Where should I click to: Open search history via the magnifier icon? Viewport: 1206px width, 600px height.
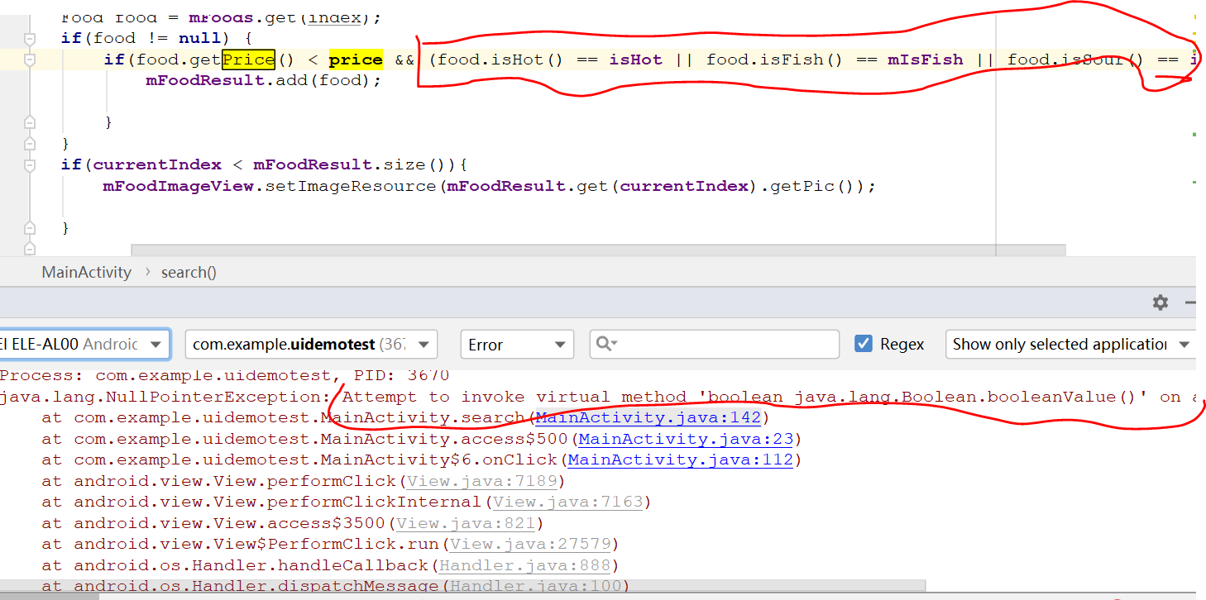606,344
